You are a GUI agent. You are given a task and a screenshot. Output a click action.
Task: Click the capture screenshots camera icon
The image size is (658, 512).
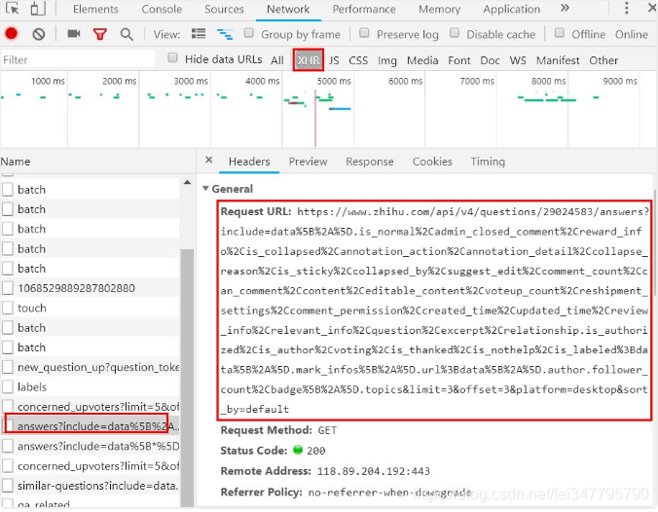pos(73,33)
